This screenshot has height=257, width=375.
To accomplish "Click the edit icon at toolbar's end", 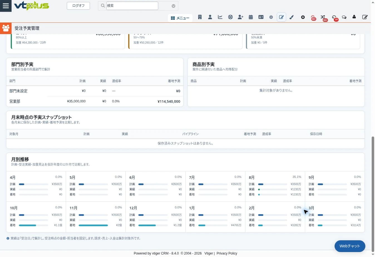I will tap(365, 17).
